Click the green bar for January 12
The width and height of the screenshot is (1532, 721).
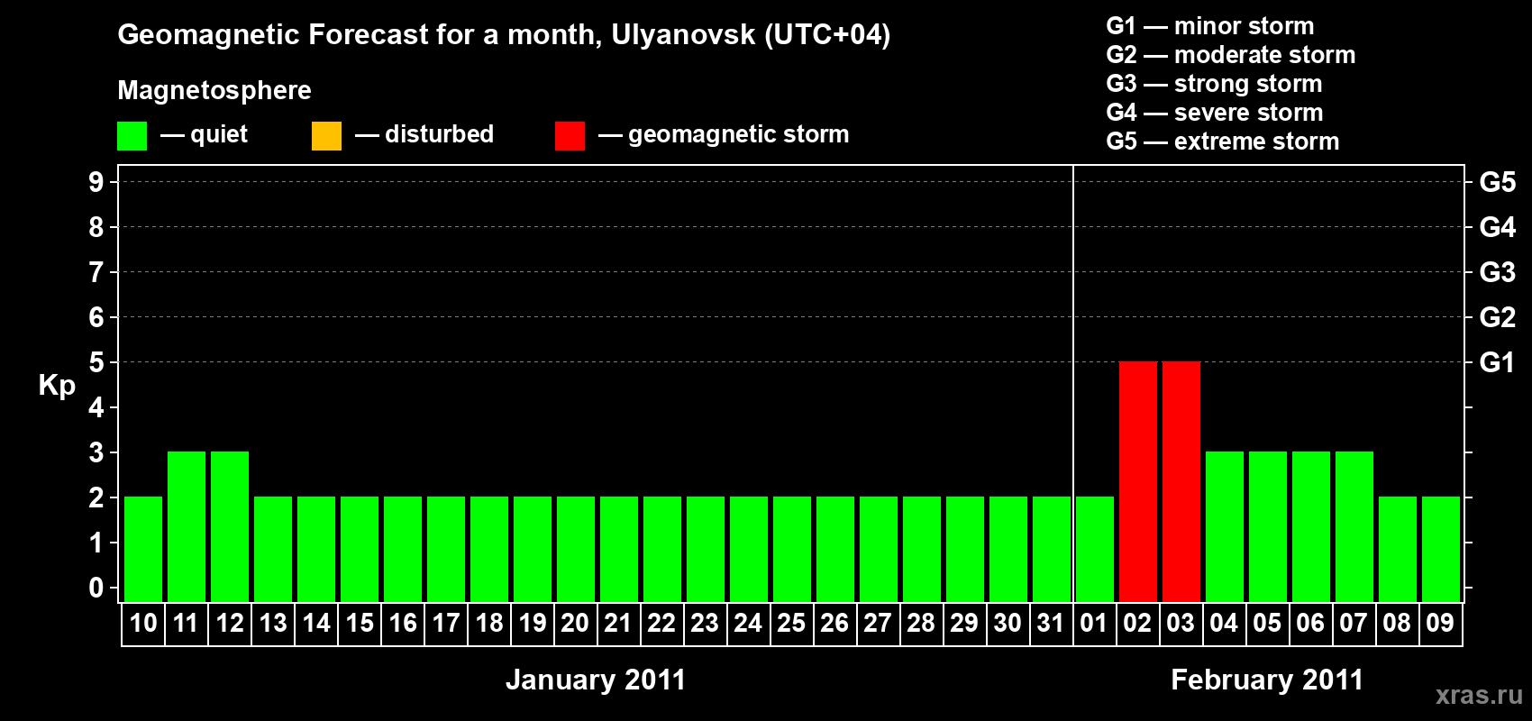point(230,526)
